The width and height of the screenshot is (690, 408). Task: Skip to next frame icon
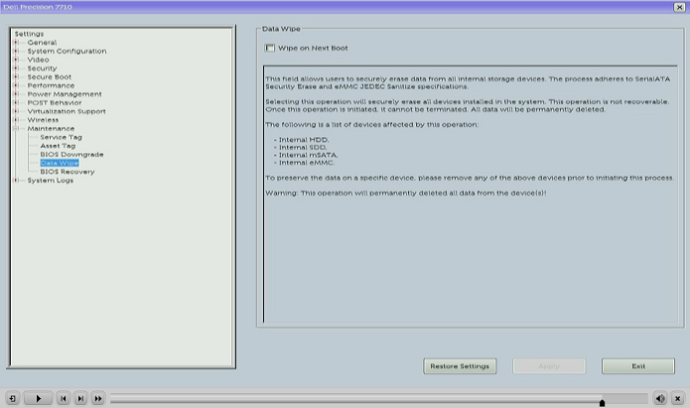click(80, 399)
